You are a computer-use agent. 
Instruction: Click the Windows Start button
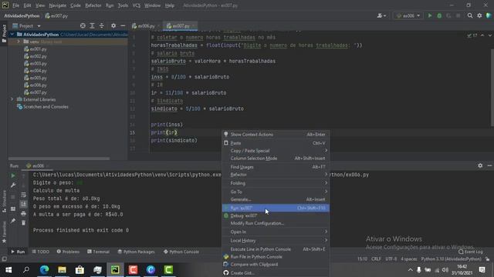8,270
